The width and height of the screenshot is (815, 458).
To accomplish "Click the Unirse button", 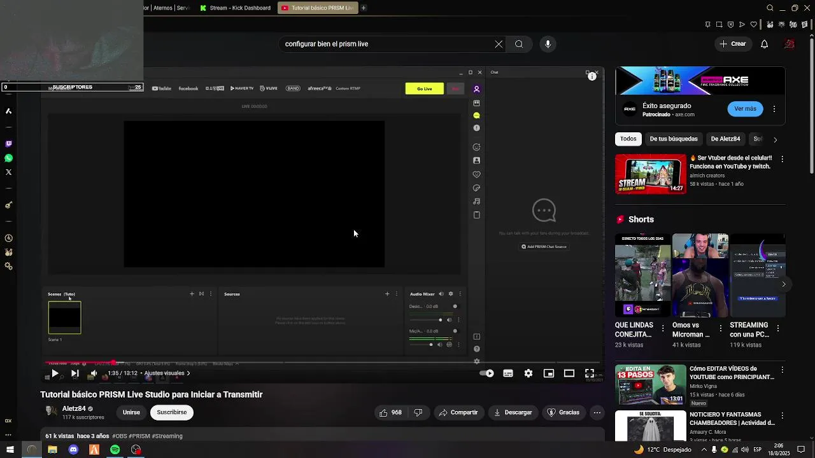I will coord(131,412).
